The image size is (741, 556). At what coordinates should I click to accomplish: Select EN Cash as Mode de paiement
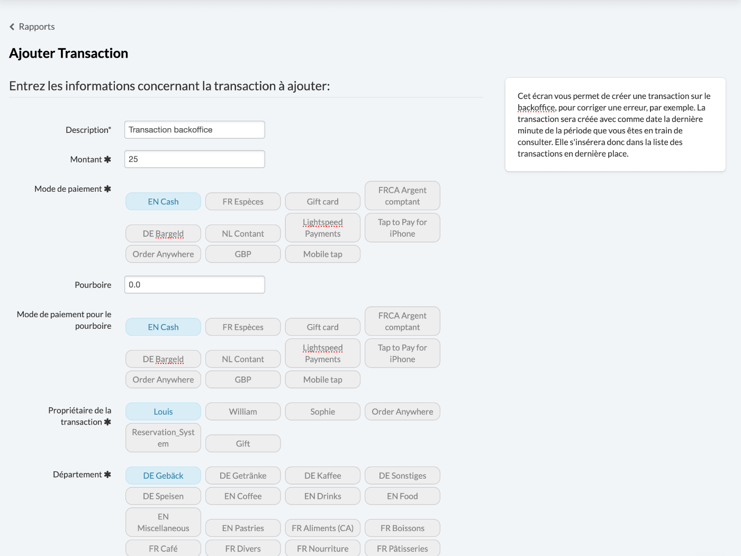(163, 202)
